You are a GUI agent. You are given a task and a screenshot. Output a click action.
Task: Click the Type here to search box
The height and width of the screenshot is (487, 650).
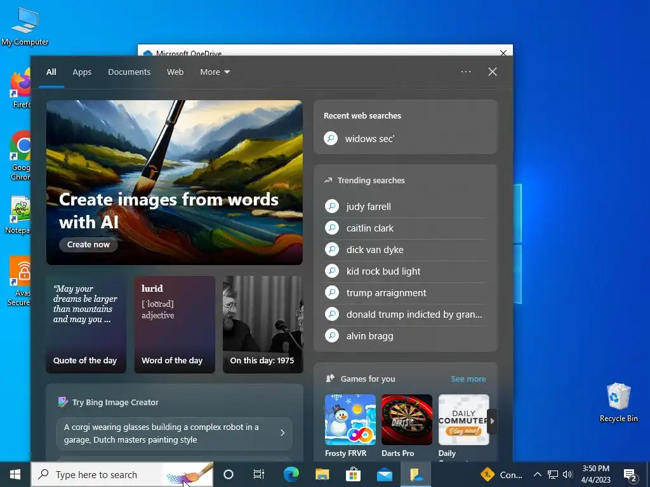point(123,474)
